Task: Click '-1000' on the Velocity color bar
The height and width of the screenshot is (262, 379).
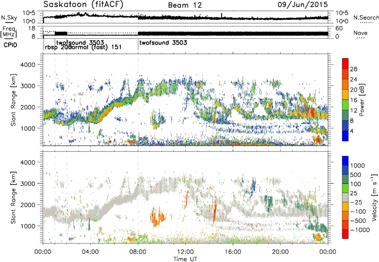Action: 360,230
